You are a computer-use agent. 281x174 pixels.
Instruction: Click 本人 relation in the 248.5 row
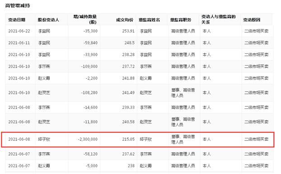(206, 43)
